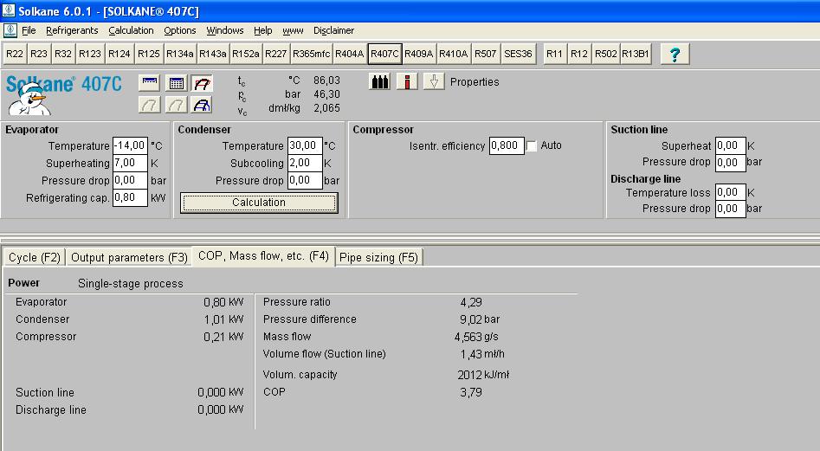Click the Condenser Pressure drop field
Screen dimensions: 820x451
coord(305,180)
